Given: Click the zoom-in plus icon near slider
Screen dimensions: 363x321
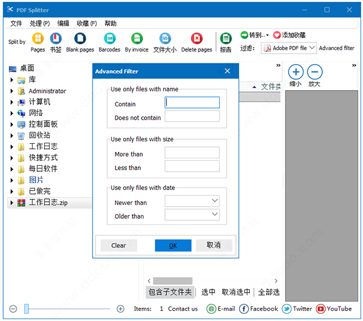Looking at the screenshot, I should (x=120, y=309).
